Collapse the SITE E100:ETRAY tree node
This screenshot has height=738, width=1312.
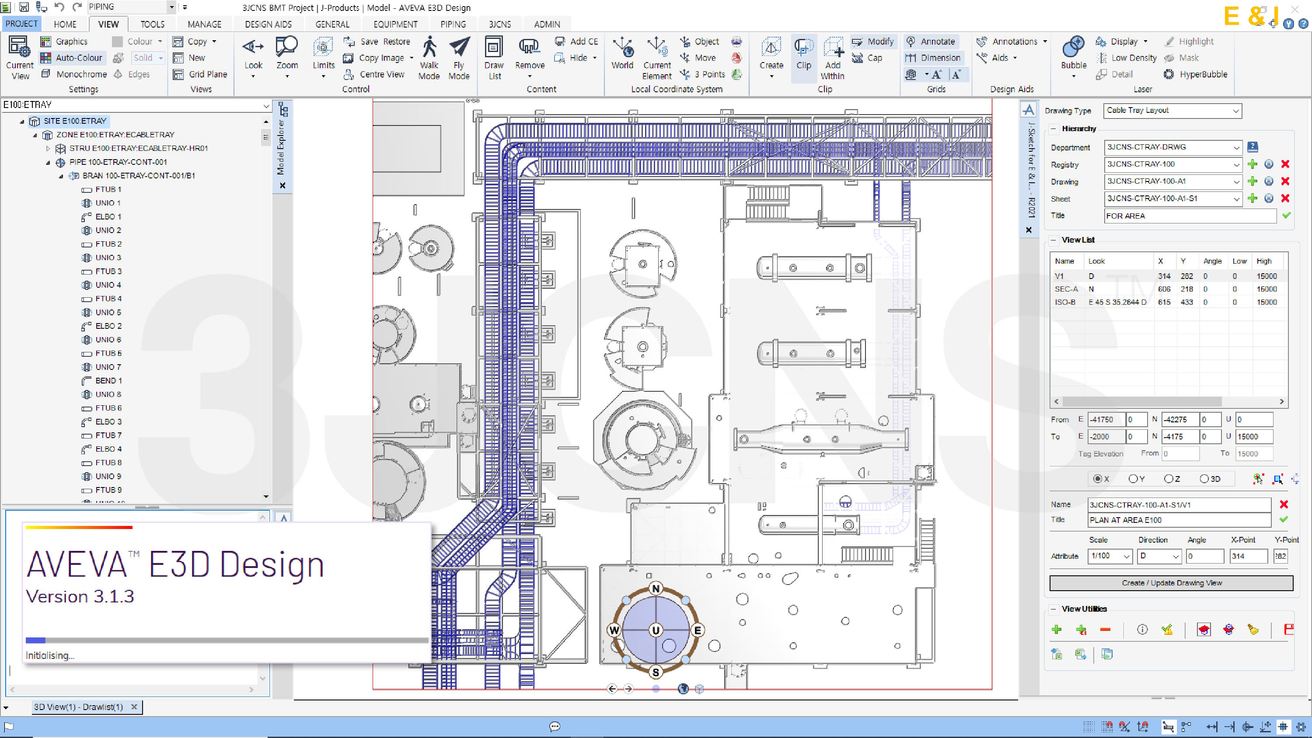22,121
